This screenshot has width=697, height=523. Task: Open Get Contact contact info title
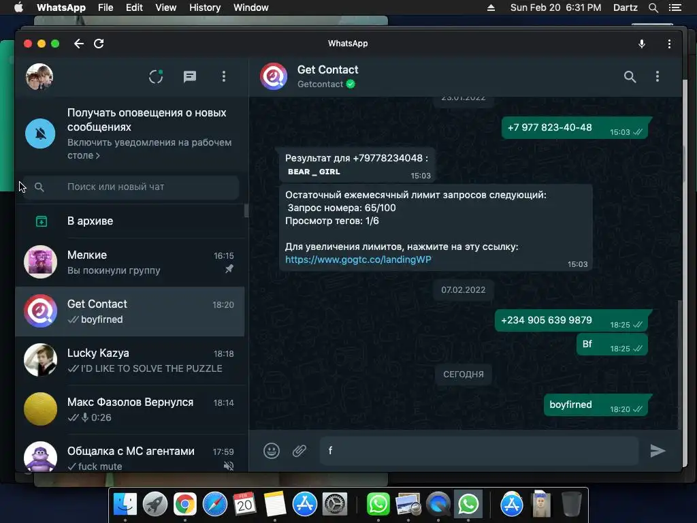327,70
